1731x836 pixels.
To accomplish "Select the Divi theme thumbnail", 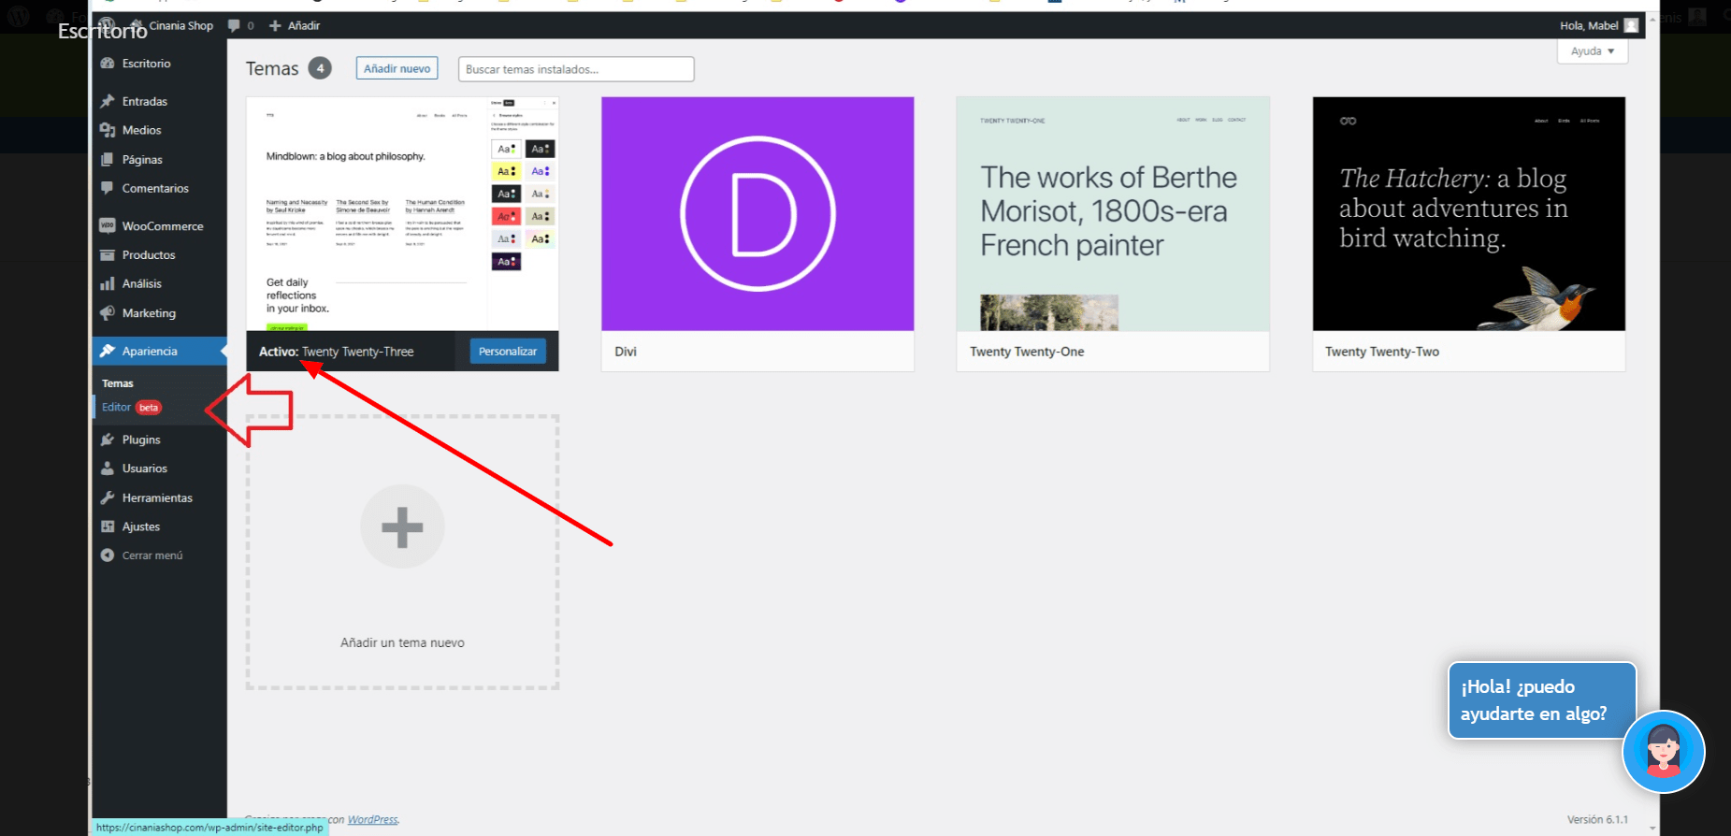I will click(x=757, y=213).
